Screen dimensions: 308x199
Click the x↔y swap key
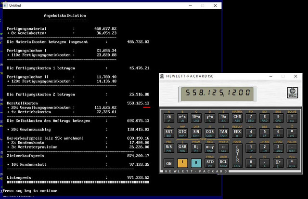tap(210, 148)
